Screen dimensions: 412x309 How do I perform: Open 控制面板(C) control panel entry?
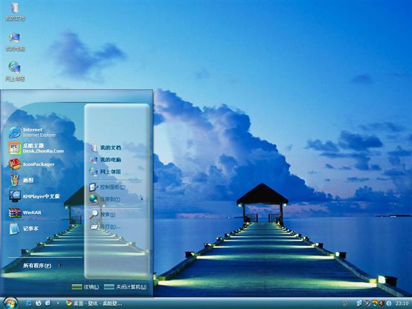click(x=108, y=187)
